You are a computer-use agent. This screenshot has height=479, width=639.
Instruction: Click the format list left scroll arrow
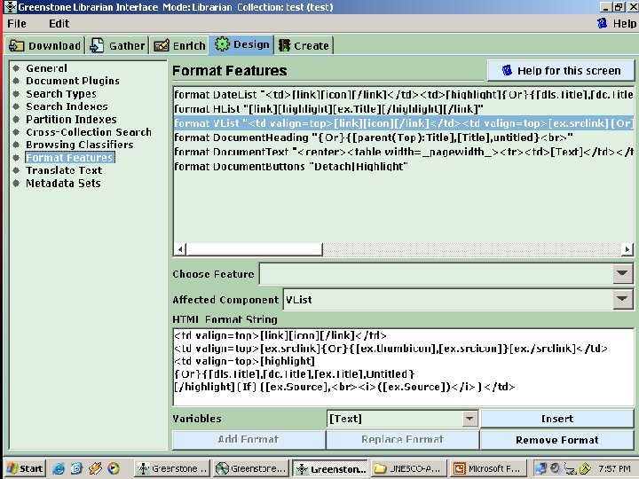[180, 249]
